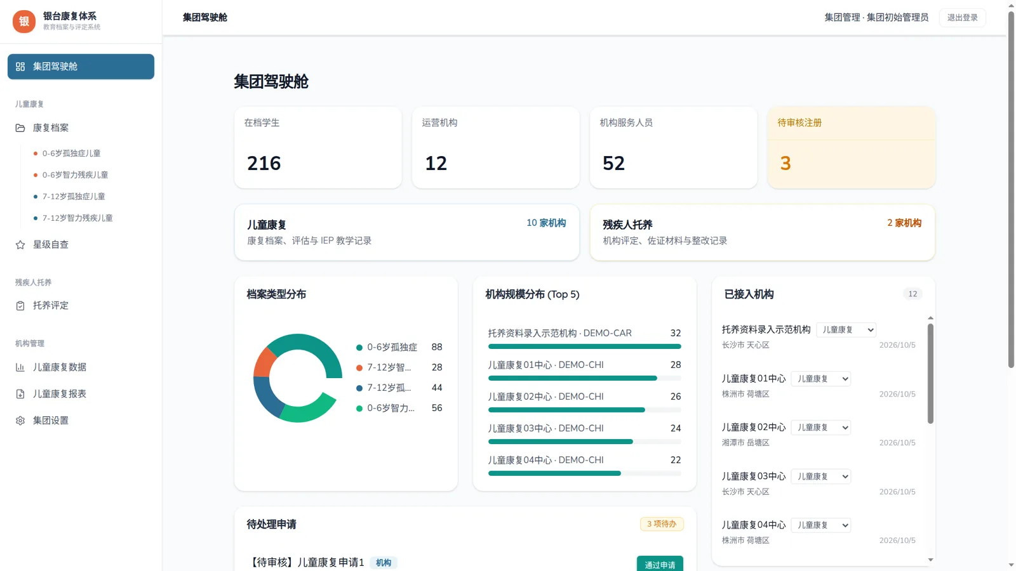
Task: Click the 儿童康复报表 file download icon
Action: 20,394
